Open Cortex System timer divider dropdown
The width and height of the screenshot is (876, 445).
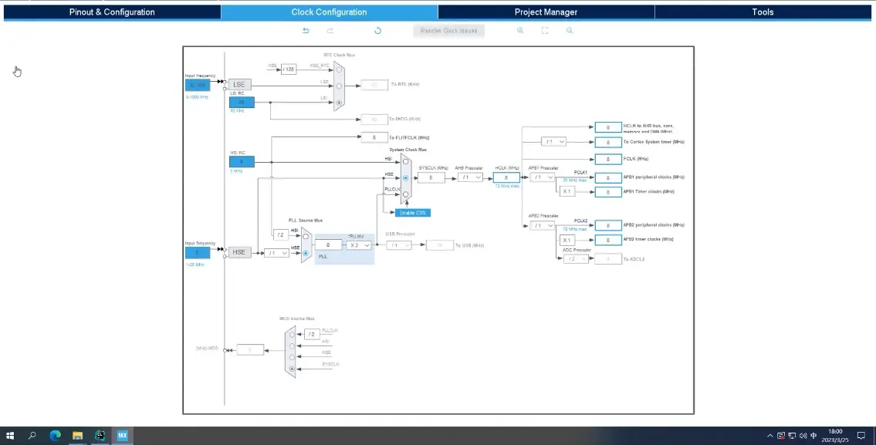pos(553,142)
